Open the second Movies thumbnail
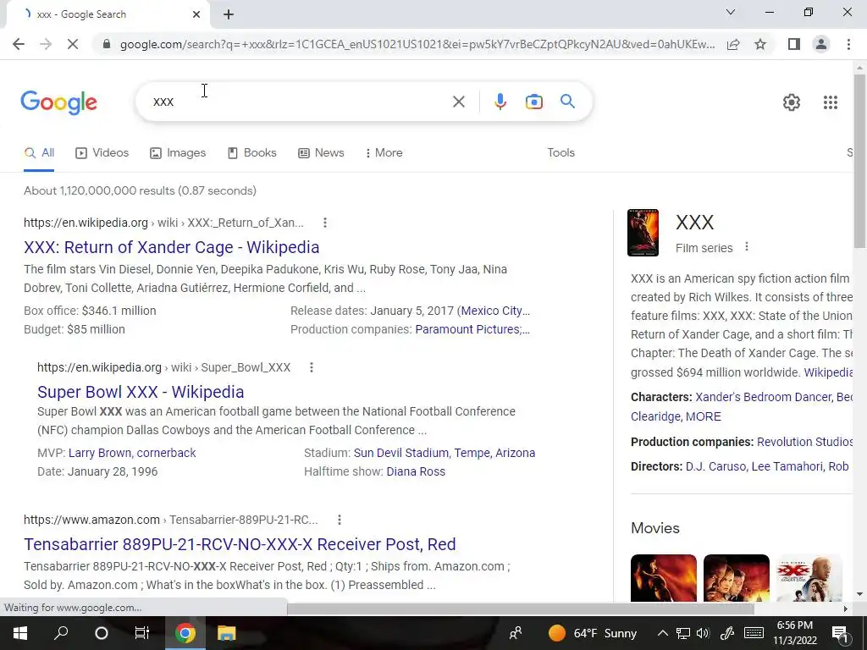The width and height of the screenshot is (867, 650). point(736,578)
